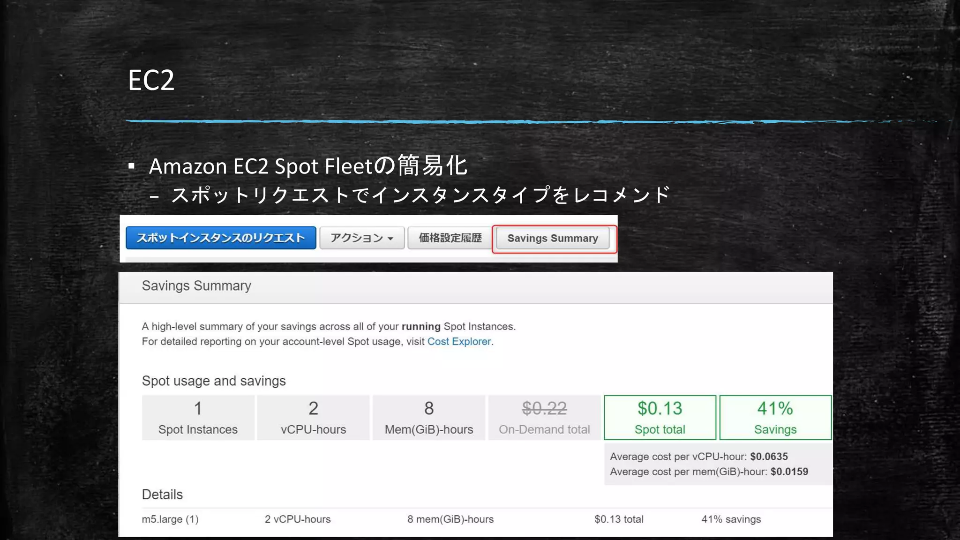The width and height of the screenshot is (960, 540).
Task: Open the アクション dropdown menu
Action: 362,238
